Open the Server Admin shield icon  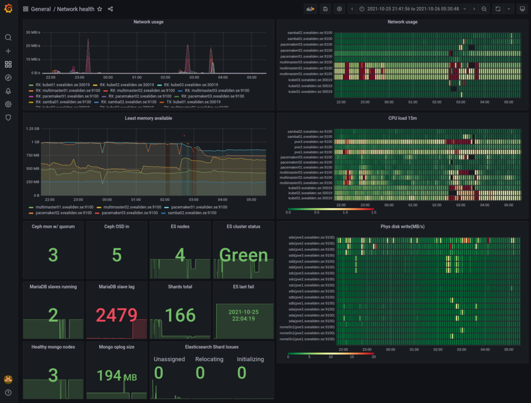(8, 118)
